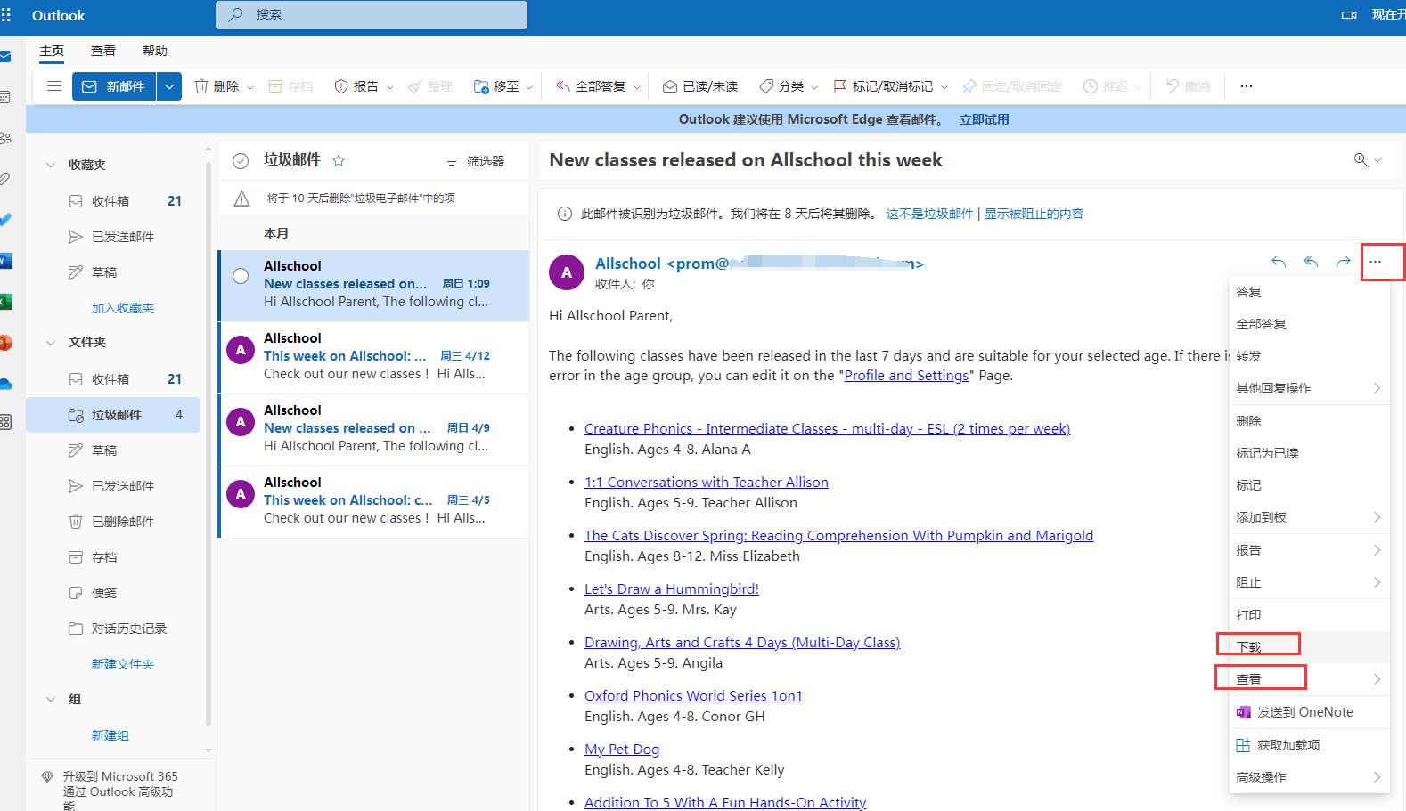The width and height of the screenshot is (1406, 811).
Task: Open the 周日 4/9 Allschool email
Action: point(374,428)
